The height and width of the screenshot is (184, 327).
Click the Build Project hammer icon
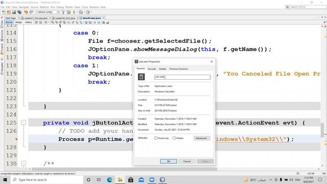(x=63, y=12)
